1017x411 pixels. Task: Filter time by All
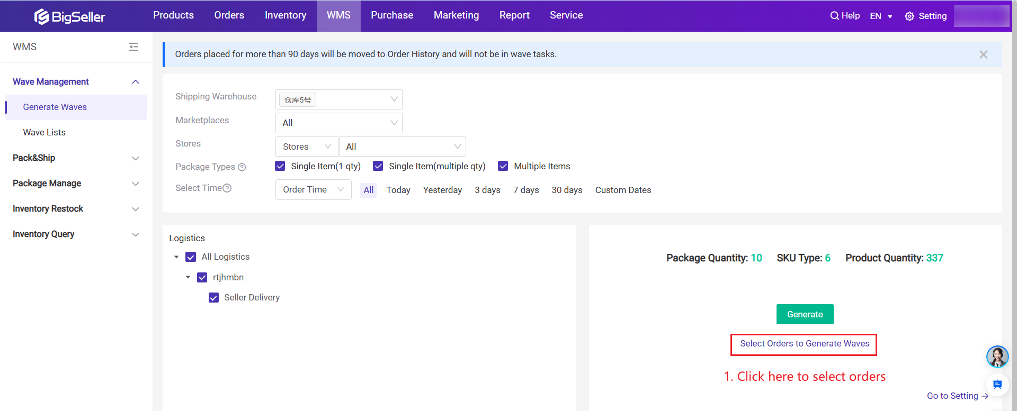(369, 190)
